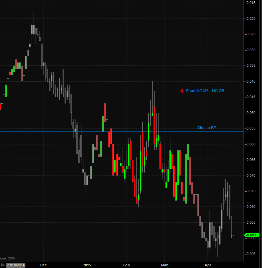Click the -0.075 price axis label
The width and height of the screenshot is (262, 268).
250,191
